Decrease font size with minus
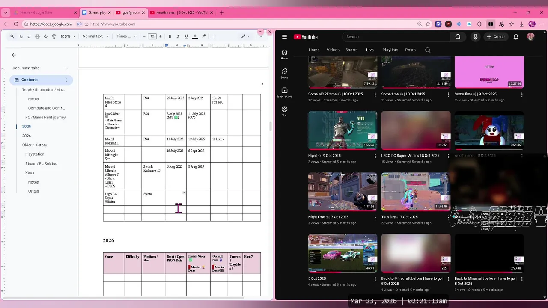This screenshot has width=548, height=308. tap(144, 36)
